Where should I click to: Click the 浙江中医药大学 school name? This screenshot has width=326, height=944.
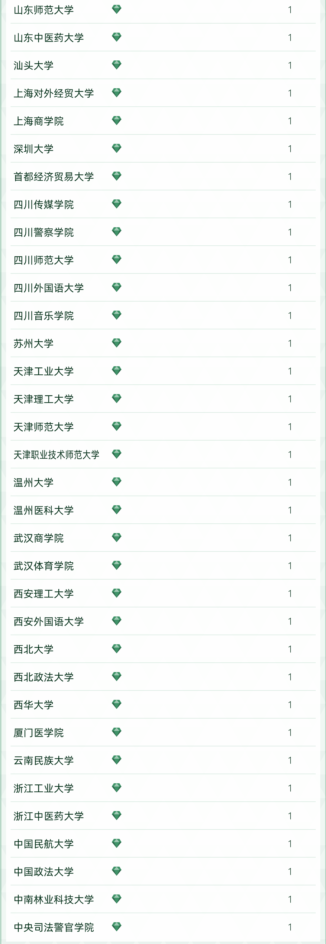point(49,816)
